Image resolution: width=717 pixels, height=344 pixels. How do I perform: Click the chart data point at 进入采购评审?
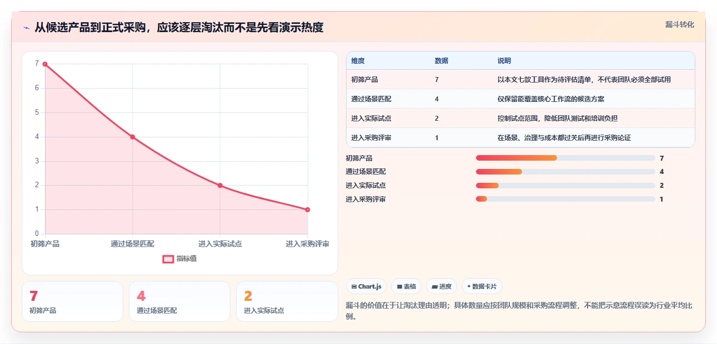click(x=308, y=209)
